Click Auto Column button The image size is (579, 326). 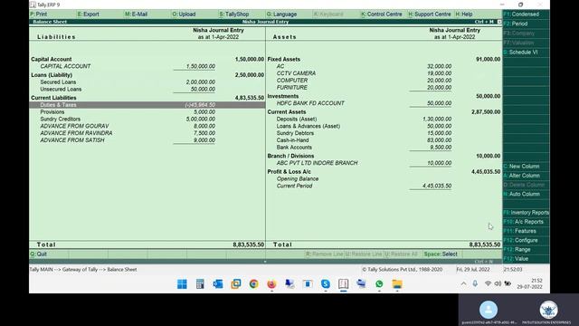[x=526, y=194]
